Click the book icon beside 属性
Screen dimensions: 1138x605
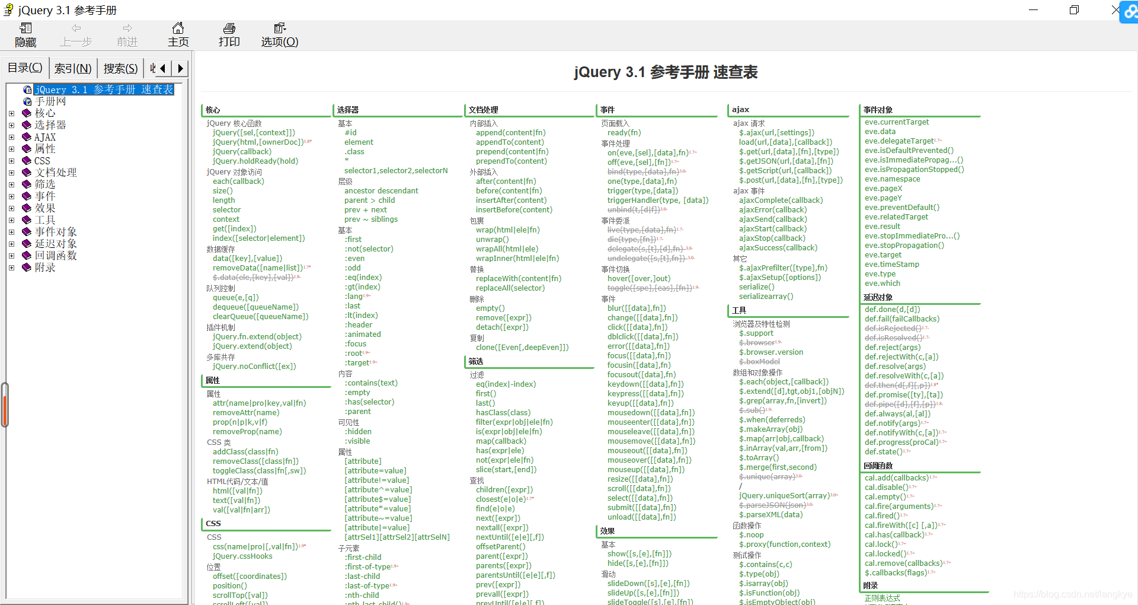(x=26, y=148)
